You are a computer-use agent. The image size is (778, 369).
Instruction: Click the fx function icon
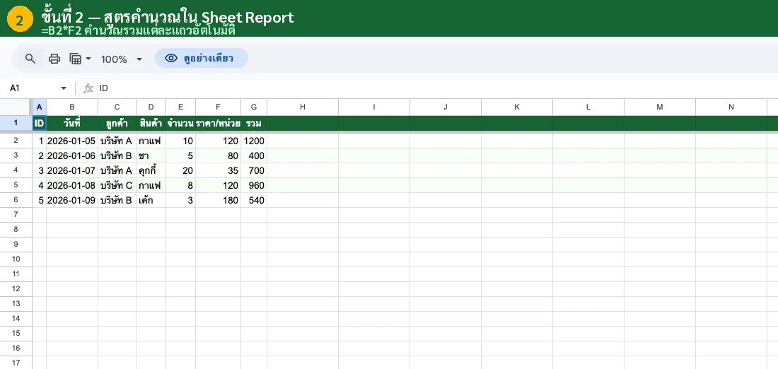88,88
